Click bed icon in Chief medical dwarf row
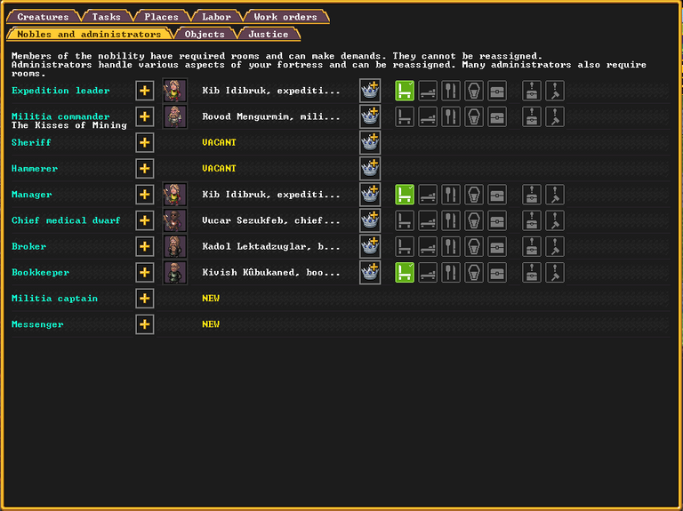683x511 pixels. point(427,220)
